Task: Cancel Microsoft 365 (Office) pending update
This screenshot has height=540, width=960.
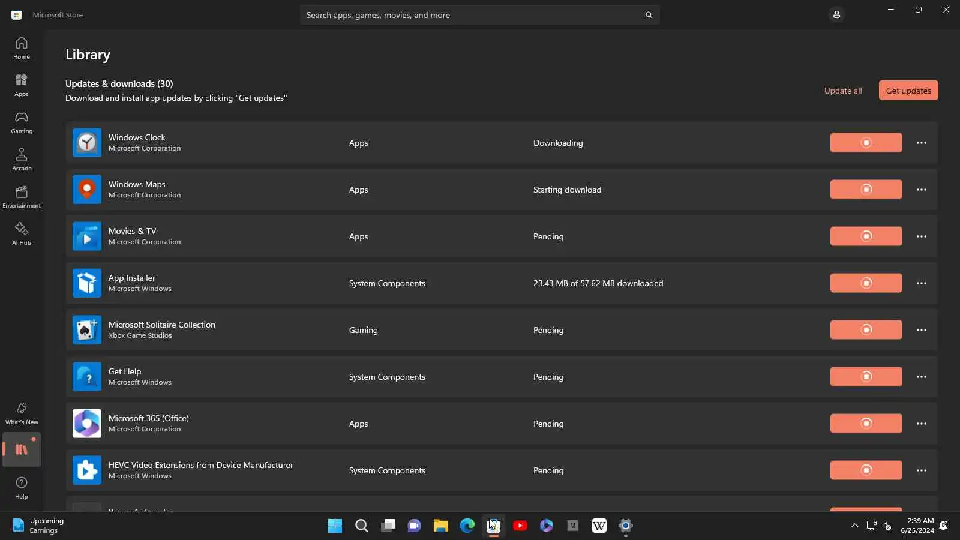Action: click(866, 424)
